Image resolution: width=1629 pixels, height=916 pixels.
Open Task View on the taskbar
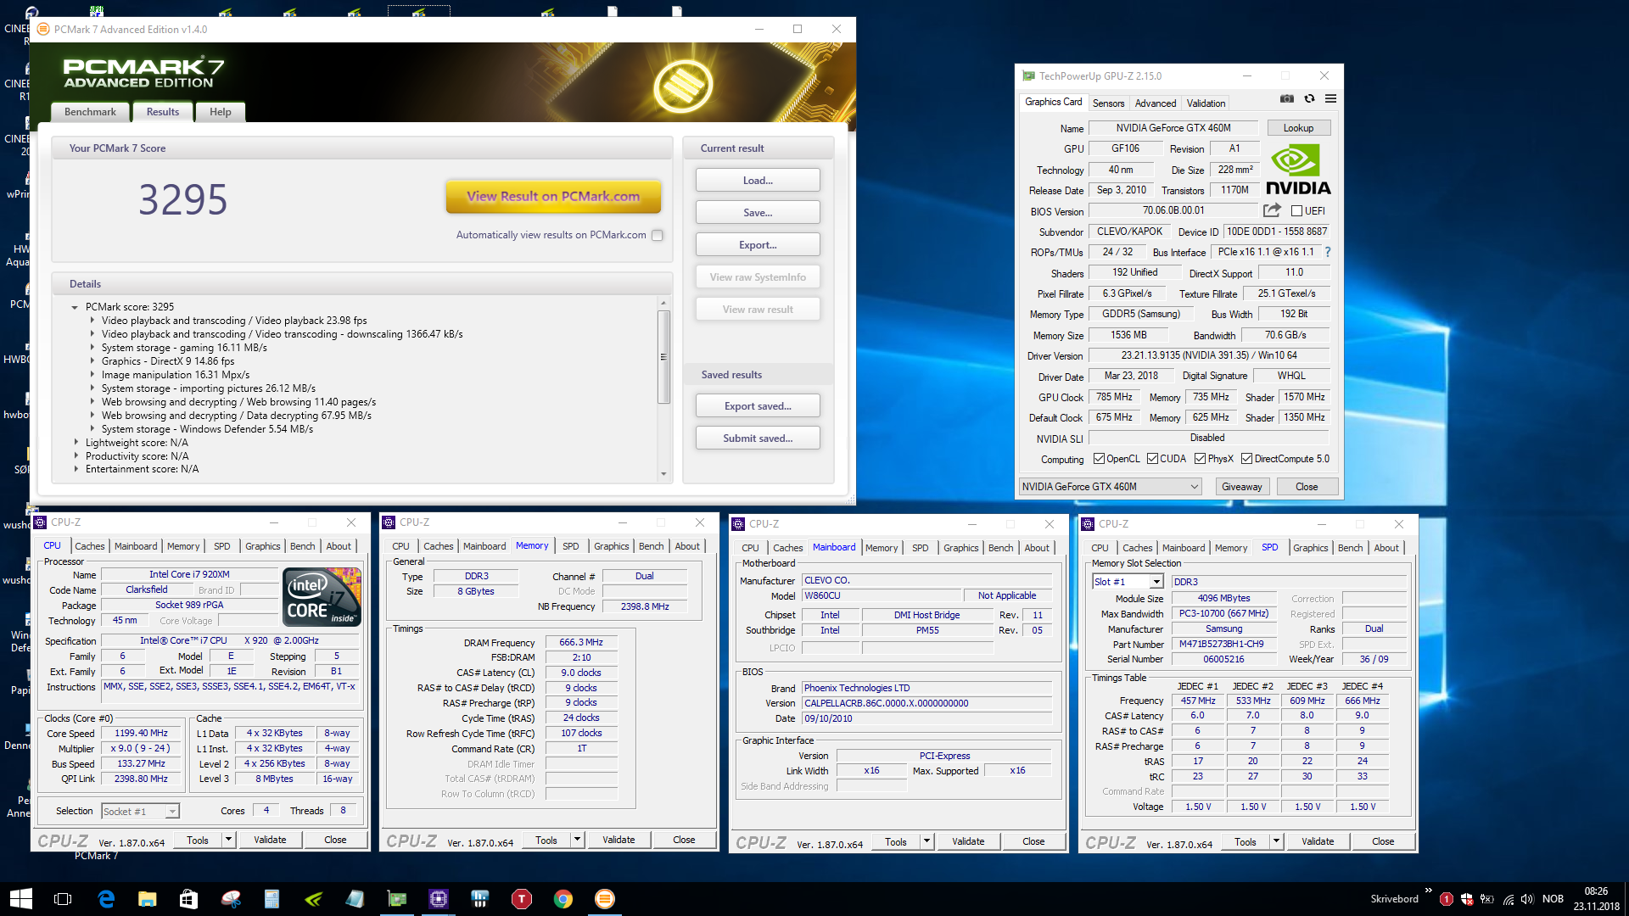tap(63, 899)
